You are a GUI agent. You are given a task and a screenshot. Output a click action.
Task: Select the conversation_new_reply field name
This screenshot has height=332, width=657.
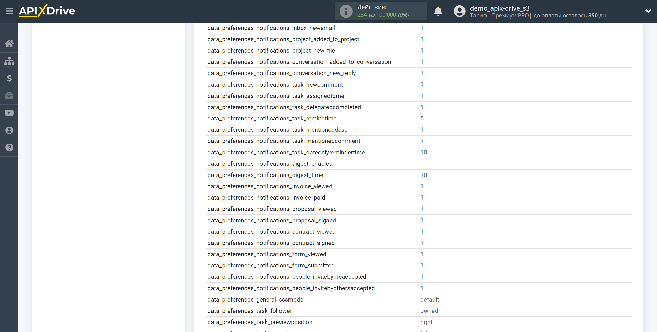pyautogui.click(x=282, y=73)
